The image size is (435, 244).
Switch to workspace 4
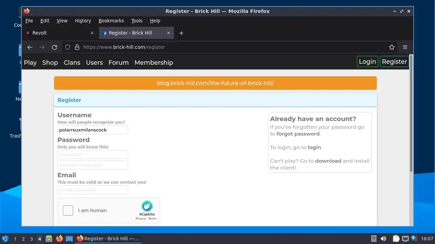coord(39,239)
